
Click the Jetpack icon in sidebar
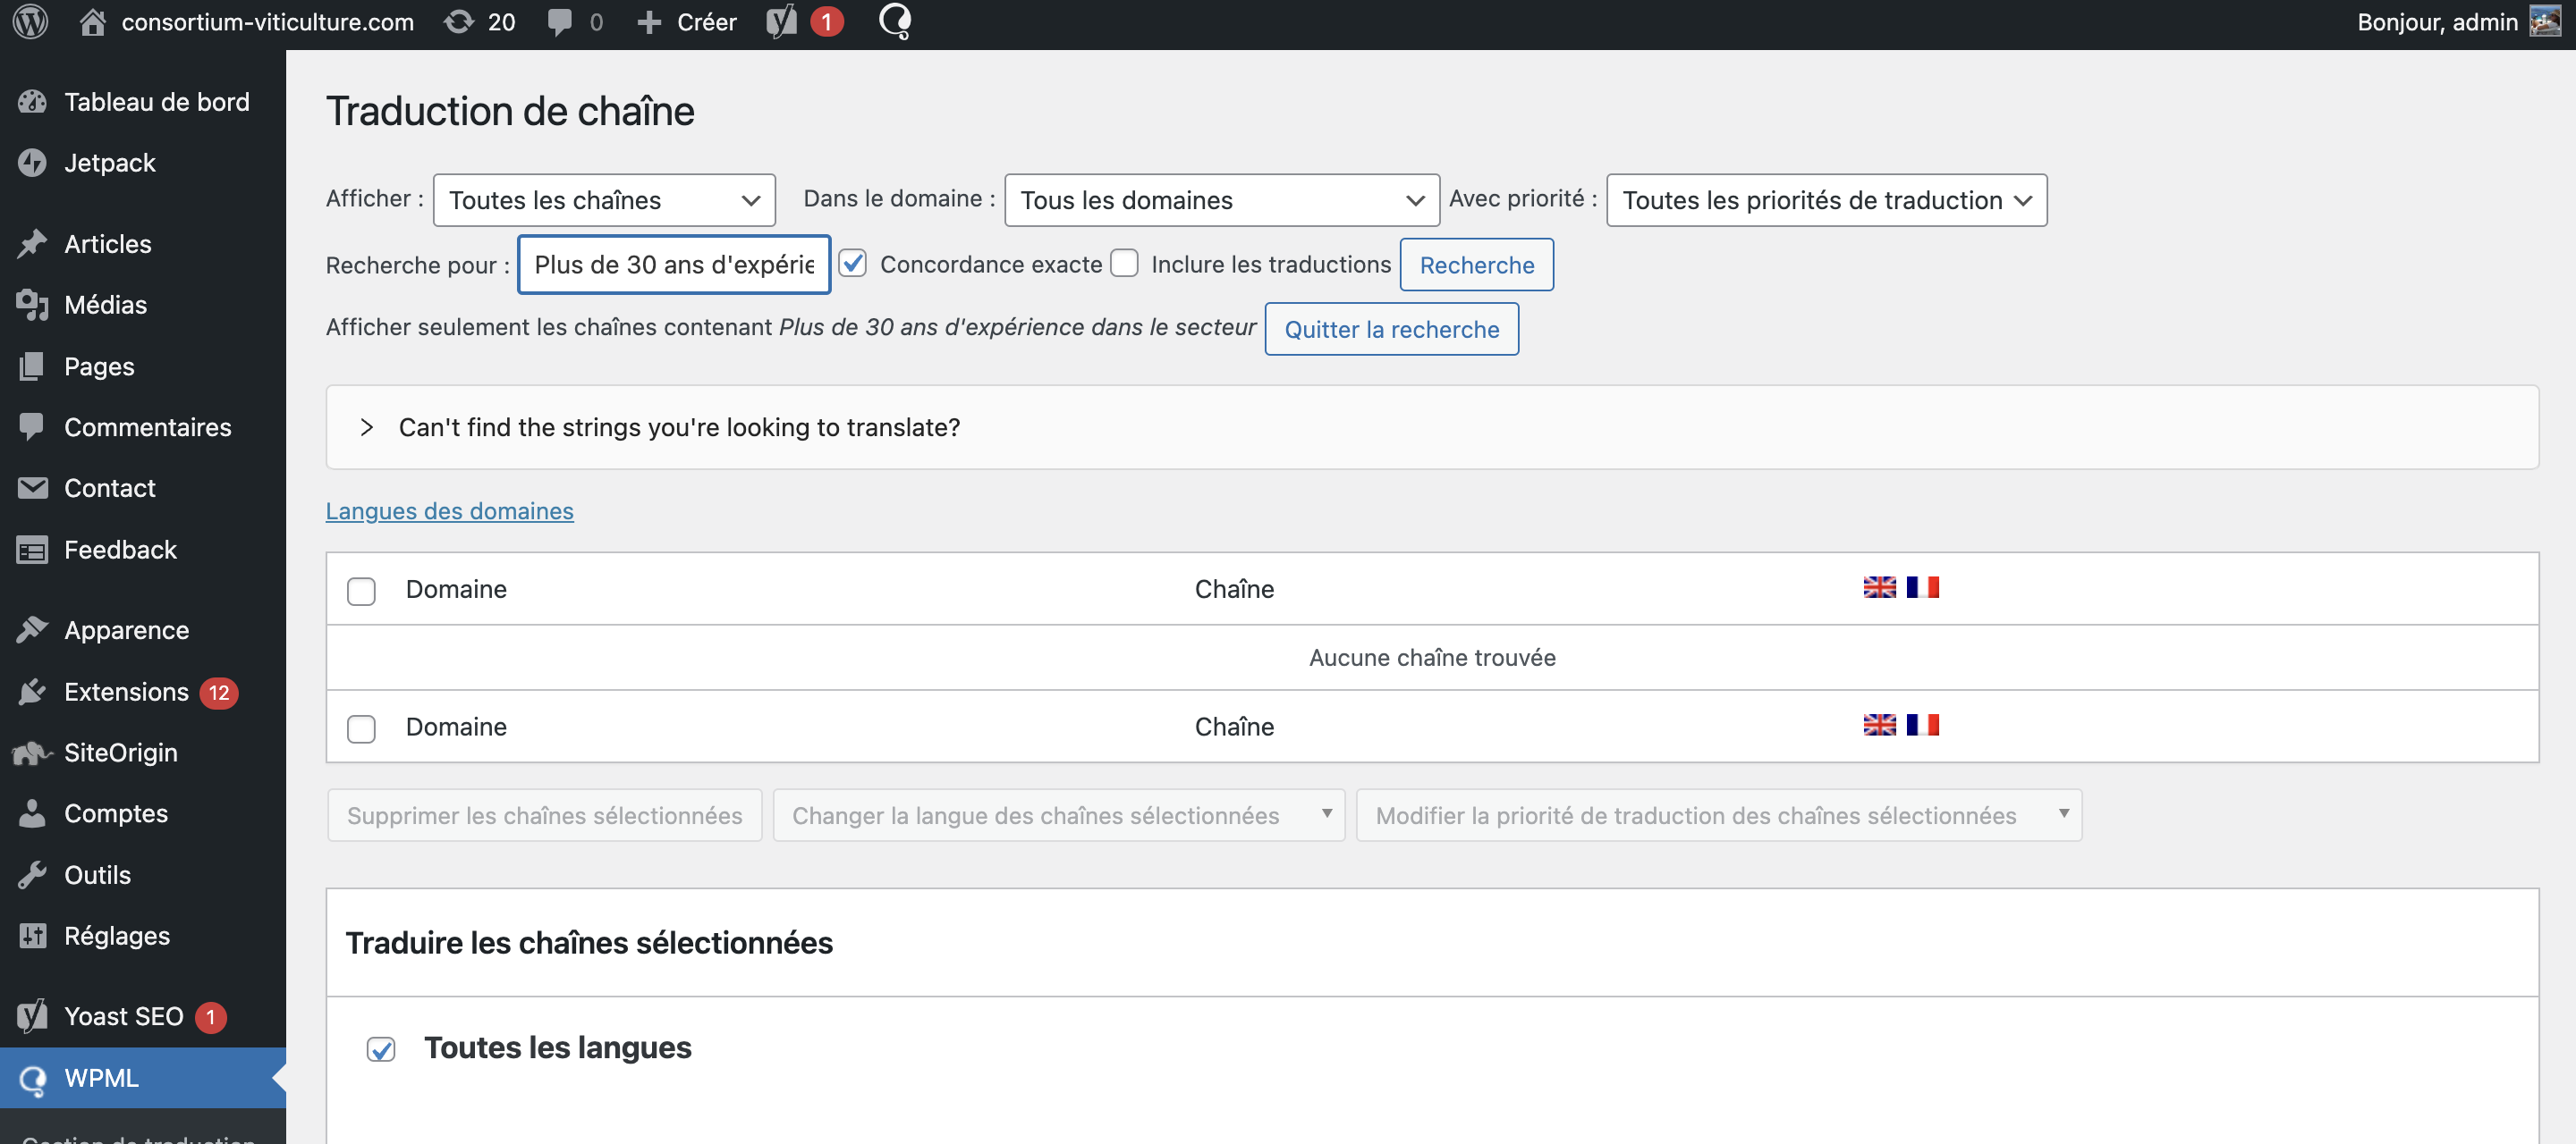click(x=32, y=163)
